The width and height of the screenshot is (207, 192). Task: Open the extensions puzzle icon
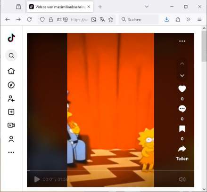coord(178,19)
